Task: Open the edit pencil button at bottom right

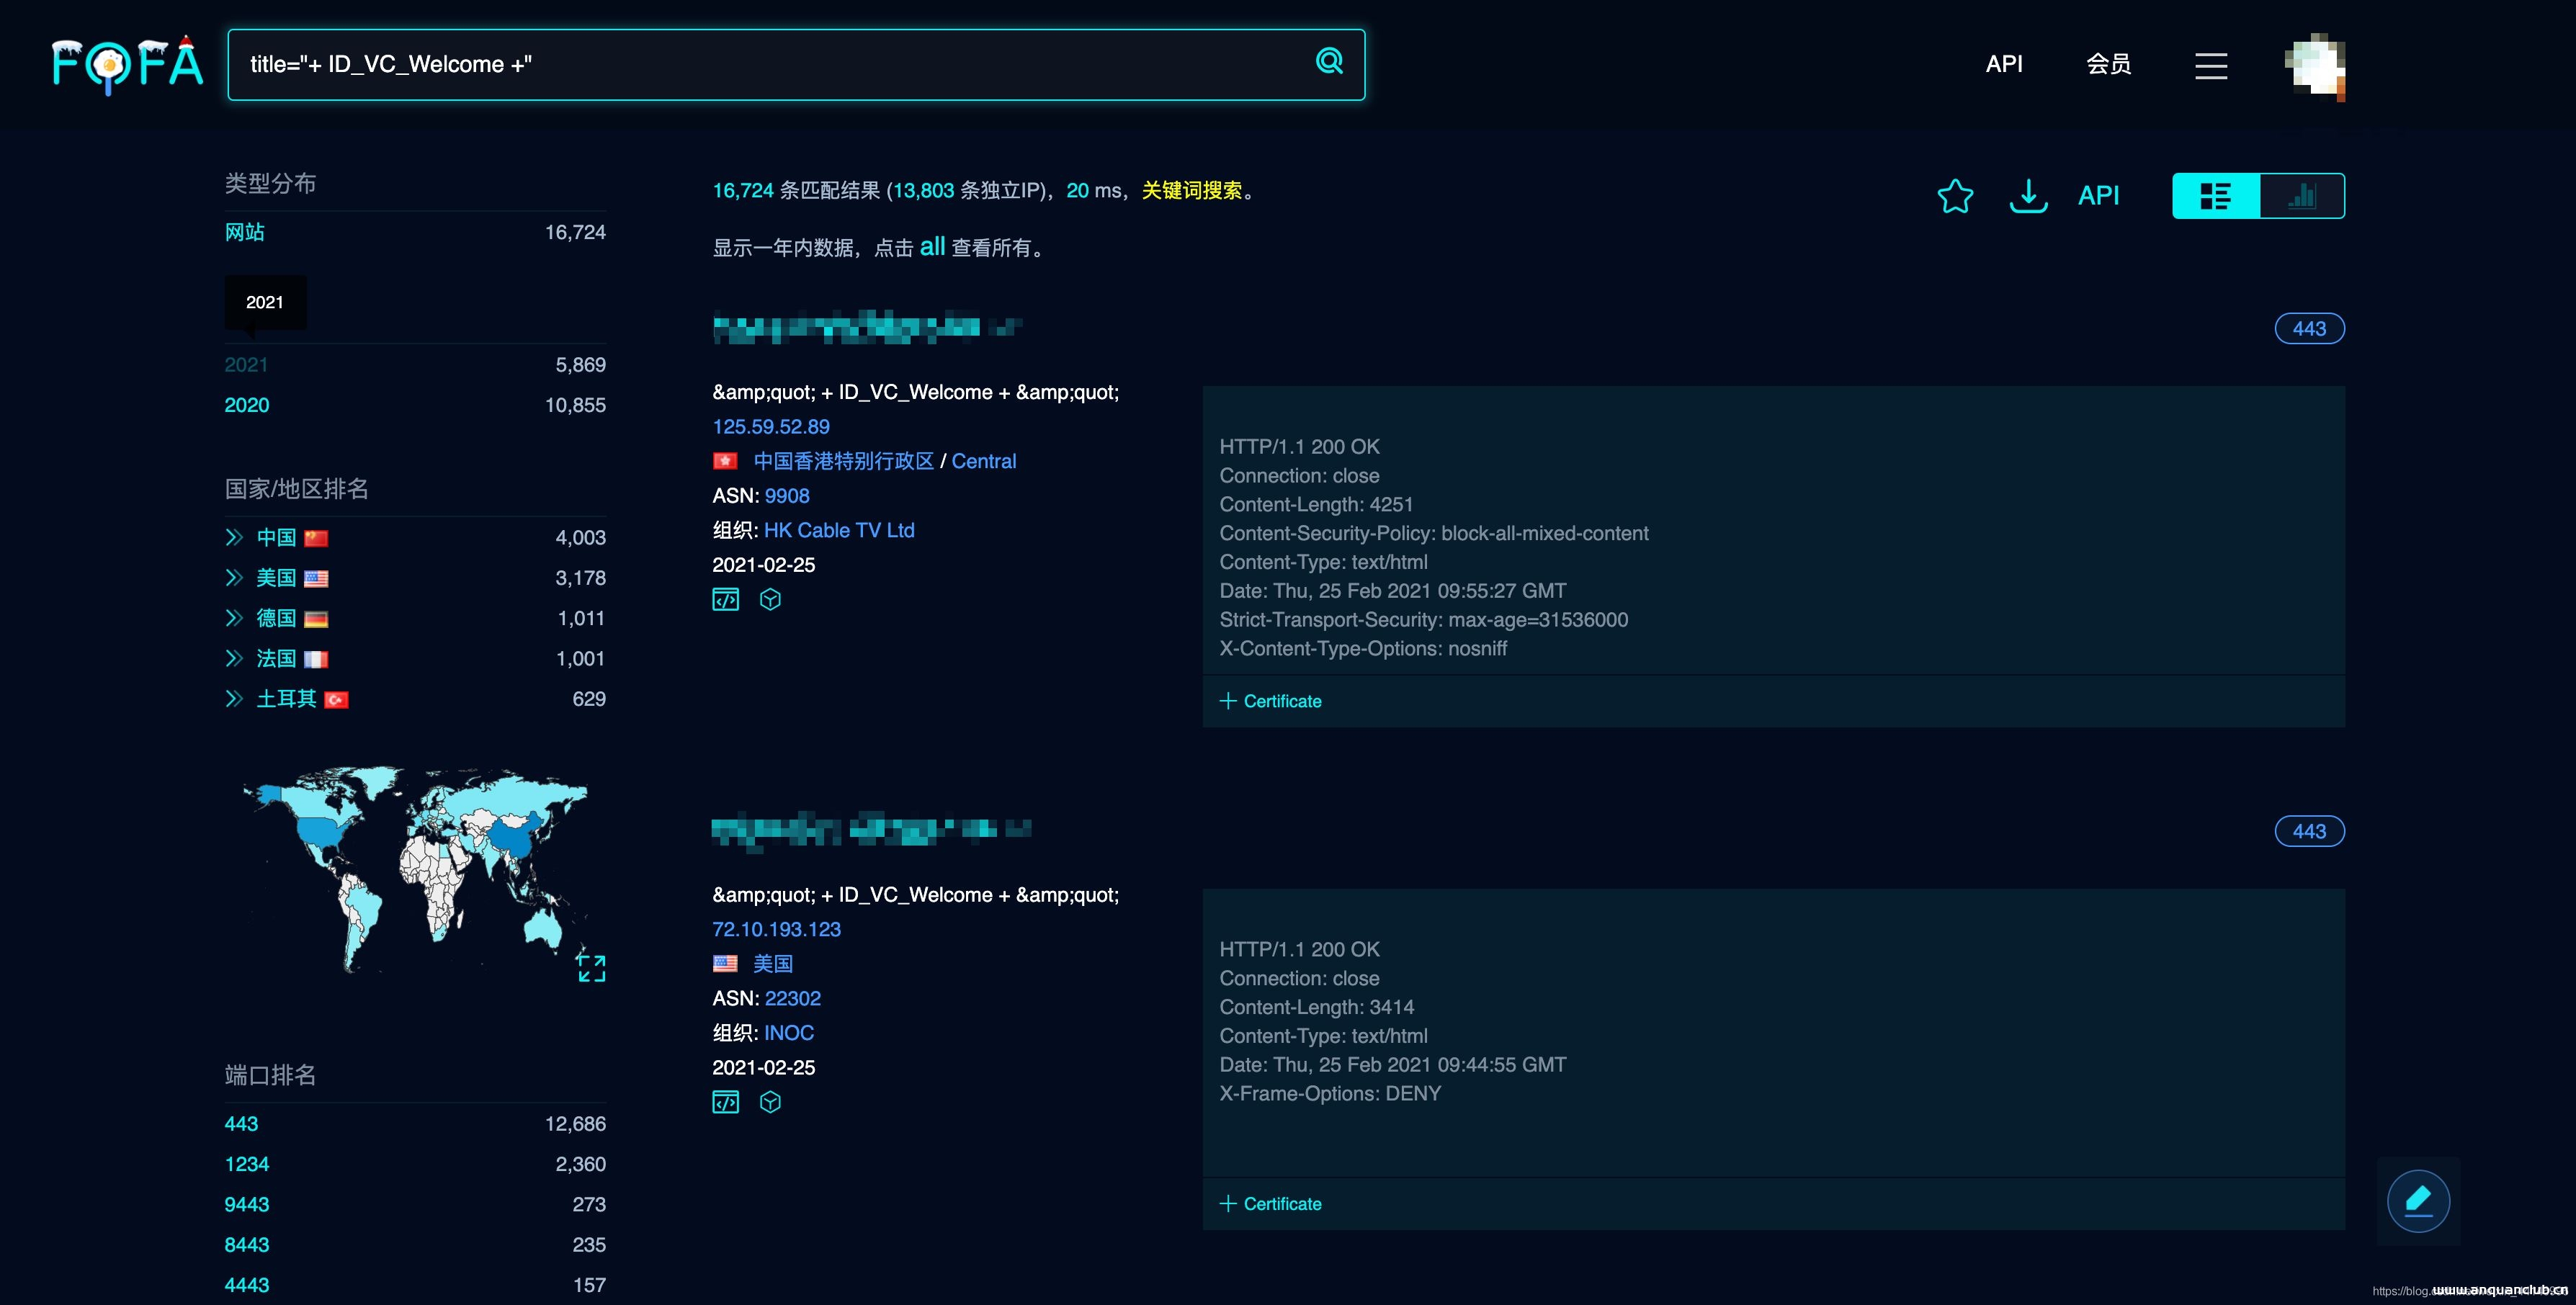Action: click(2419, 1200)
